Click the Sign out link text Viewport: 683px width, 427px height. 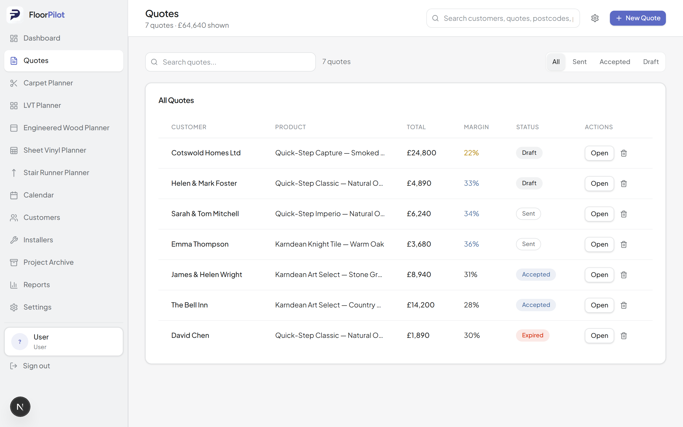pos(36,366)
